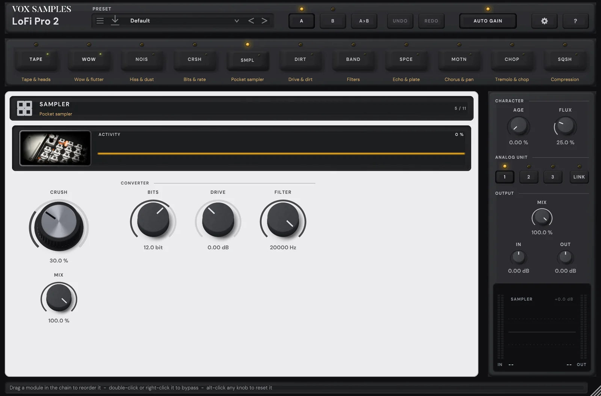Select the CHOP tremolo module

[512, 59]
